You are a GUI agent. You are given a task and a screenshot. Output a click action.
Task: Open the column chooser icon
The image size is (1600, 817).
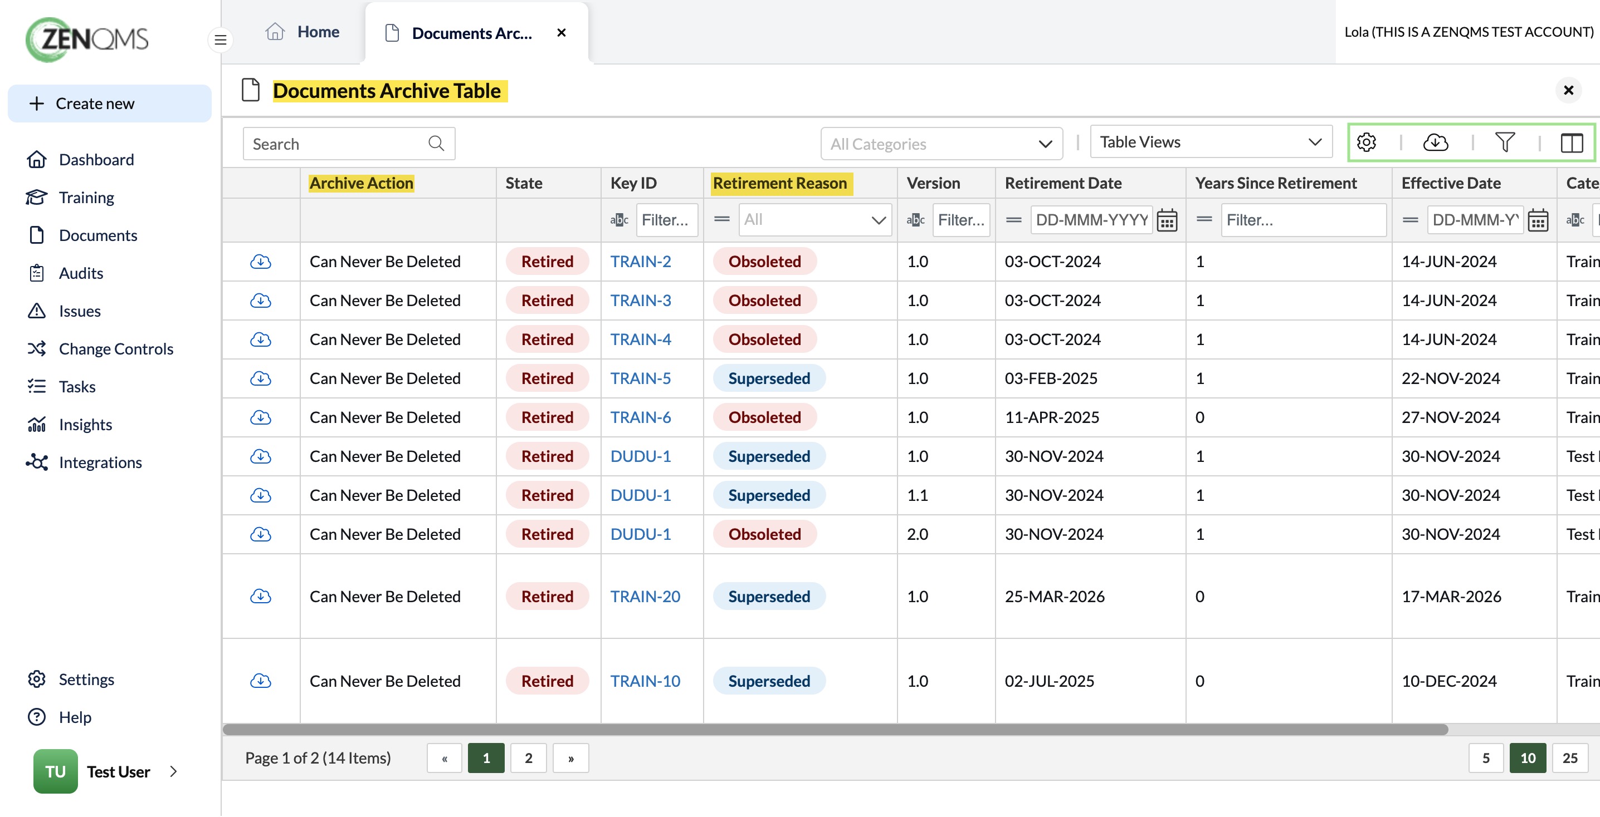(x=1572, y=142)
